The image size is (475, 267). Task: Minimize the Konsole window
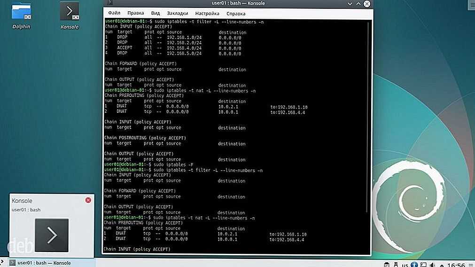tap(350, 4)
